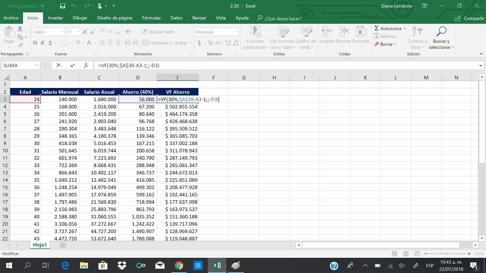Image resolution: width=486 pixels, height=273 pixels.
Task: Open the font size dropdown
Action: (x=78, y=32)
